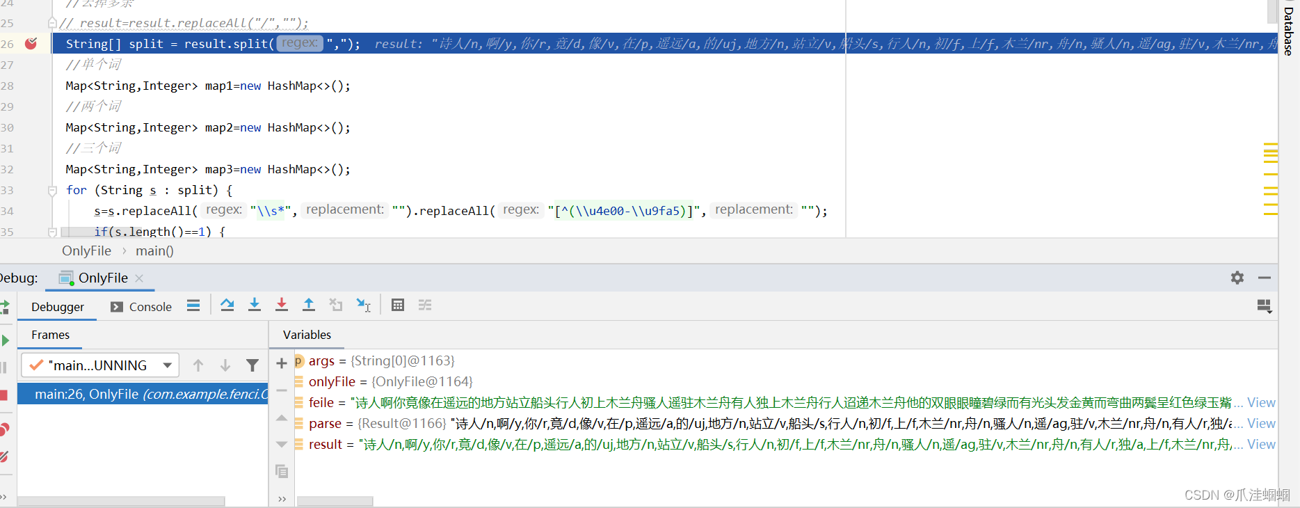Toggle the Mute Breakpoints icon

pyautogui.click(x=4, y=457)
